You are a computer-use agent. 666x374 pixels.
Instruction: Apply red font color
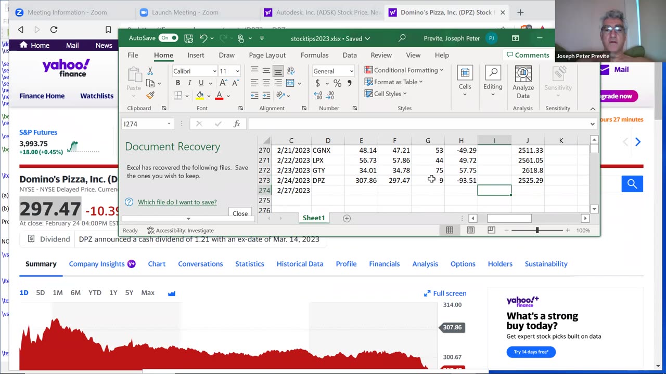(x=219, y=95)
